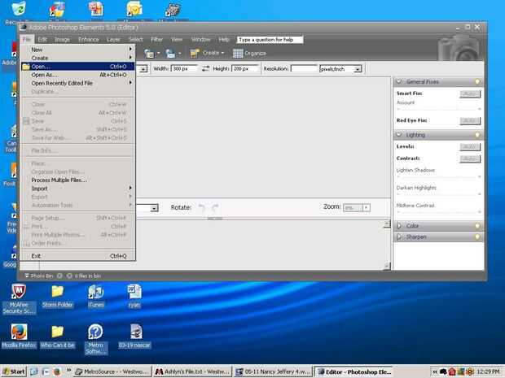Switch to Ashlyn's File.txt taskbar window

192,371
